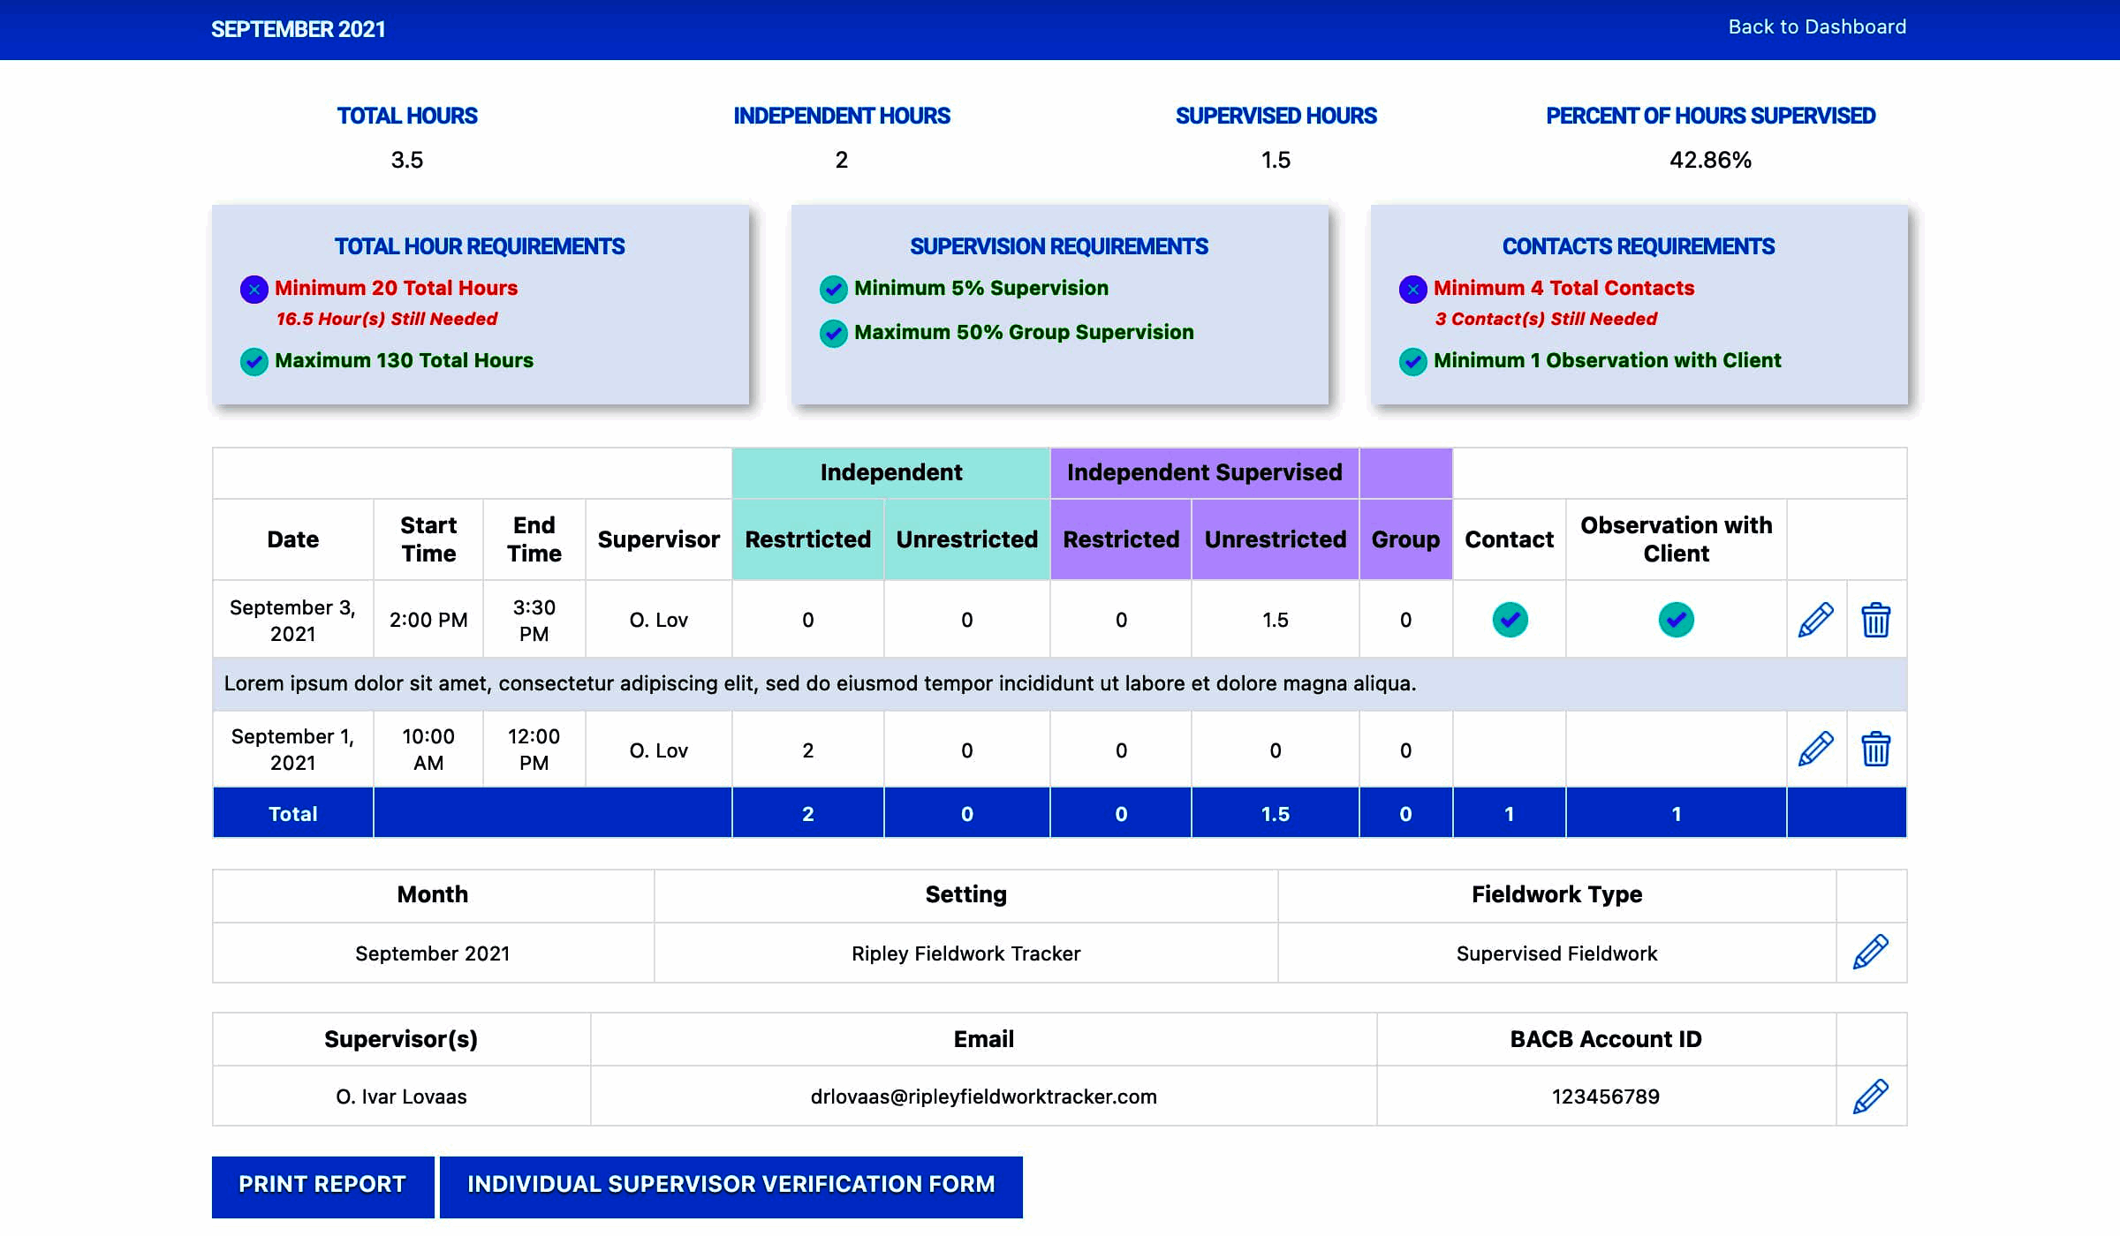Image resolution: width=2120 pixels, height=1236 pixels.
Task: Click the 'September 3, 2021' date cell
Action: [x=292, y=620]
